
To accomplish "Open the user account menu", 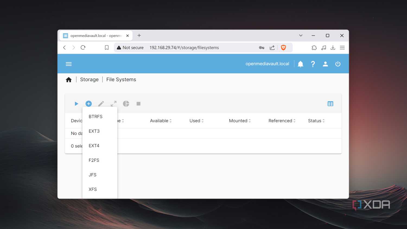I will (x=325, y=64).
